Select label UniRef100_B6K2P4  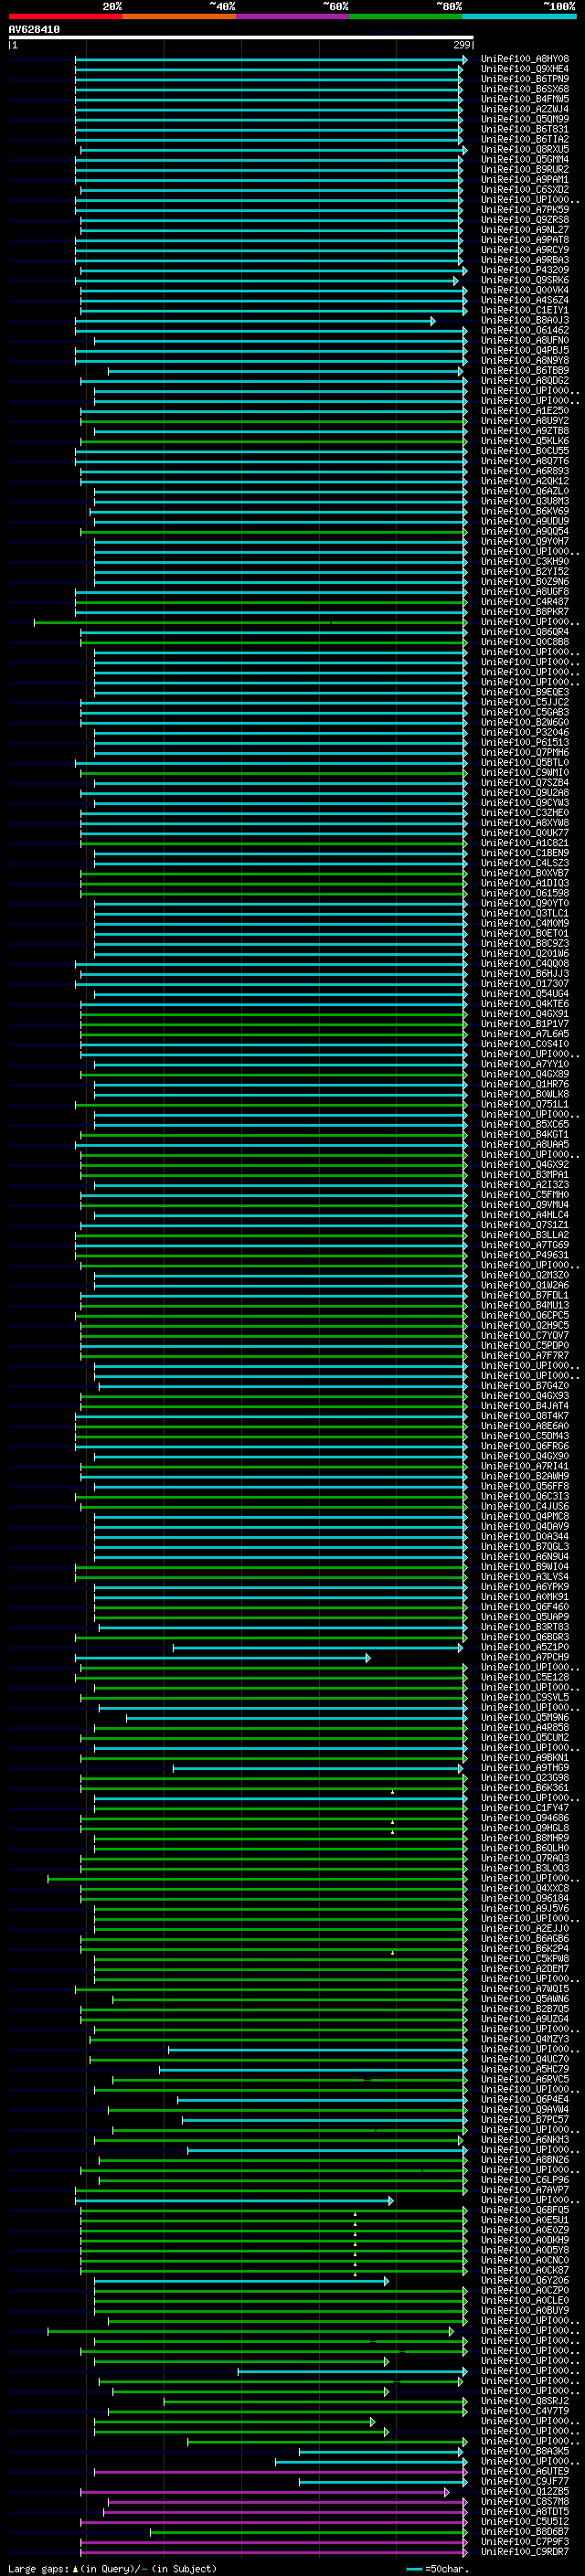click(525, 1949)
